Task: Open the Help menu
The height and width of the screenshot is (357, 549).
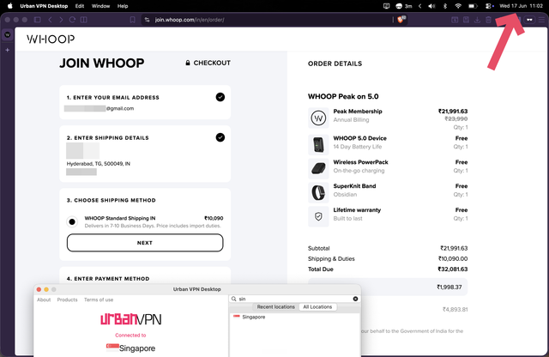Action: pyautogui.click(x=123, y=6)
